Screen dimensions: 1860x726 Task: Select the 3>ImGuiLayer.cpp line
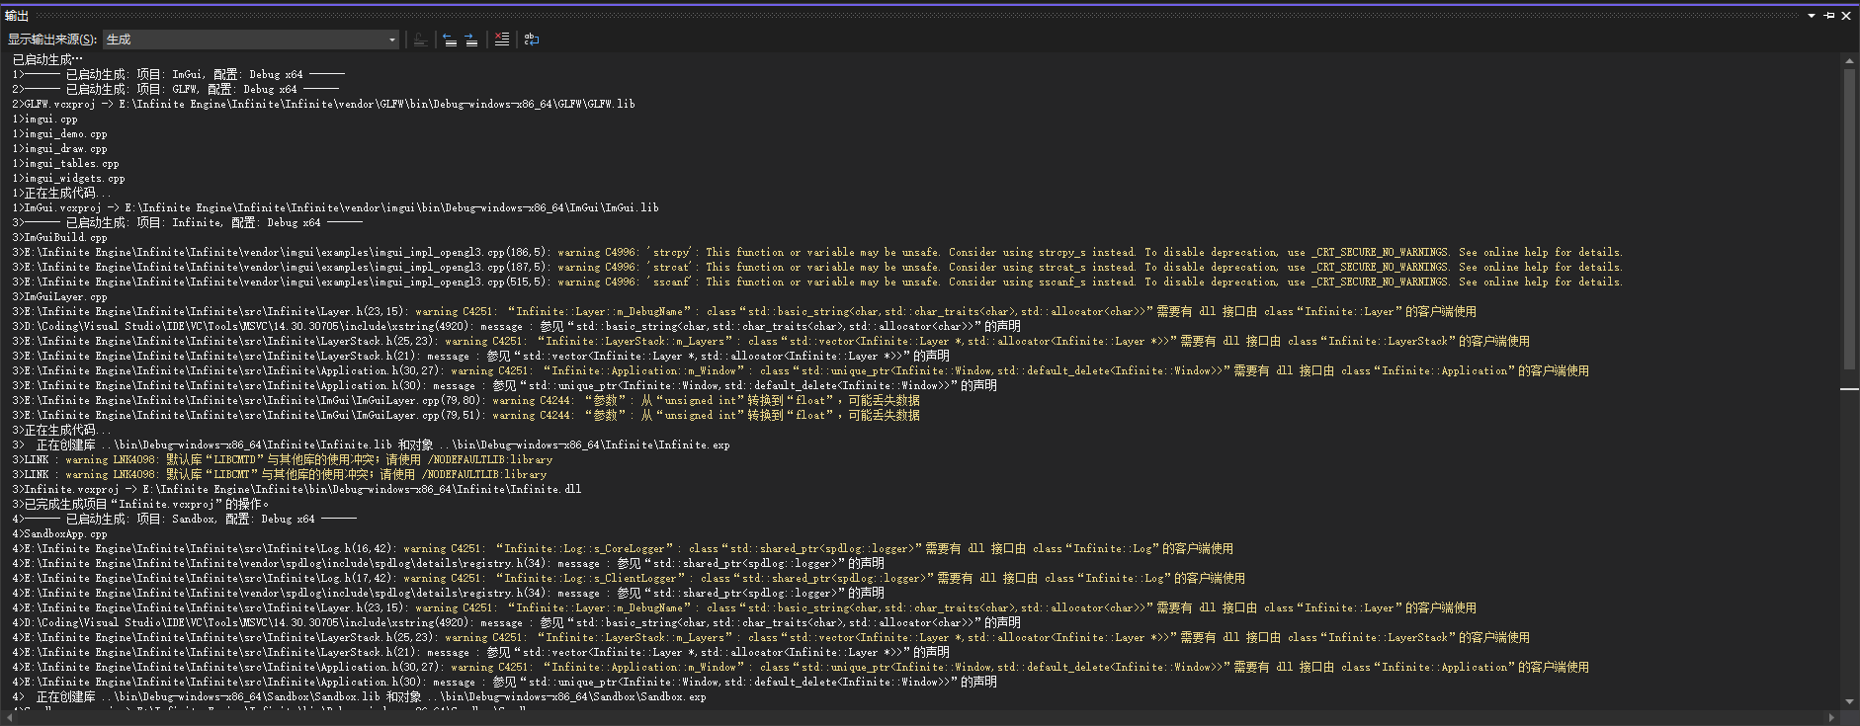tap(59, 296)
